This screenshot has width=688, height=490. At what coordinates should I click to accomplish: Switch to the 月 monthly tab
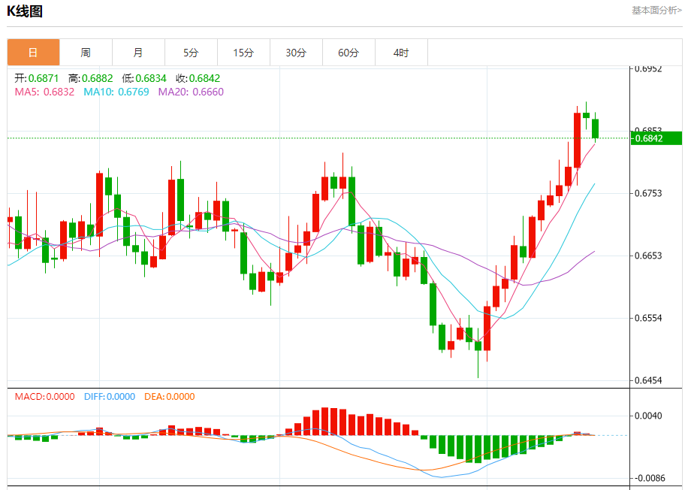[x=139, y=53]
